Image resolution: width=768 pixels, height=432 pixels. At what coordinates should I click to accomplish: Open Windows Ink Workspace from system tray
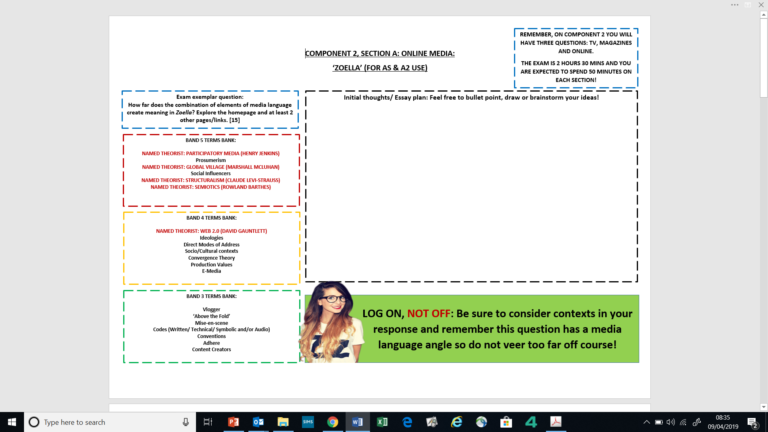point(697,422)
